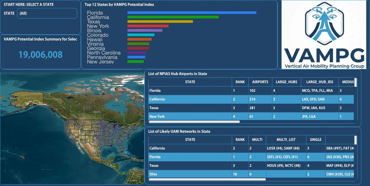
Task: Sort hub airports table by AIRPORTS header
Action: [260, 82]
